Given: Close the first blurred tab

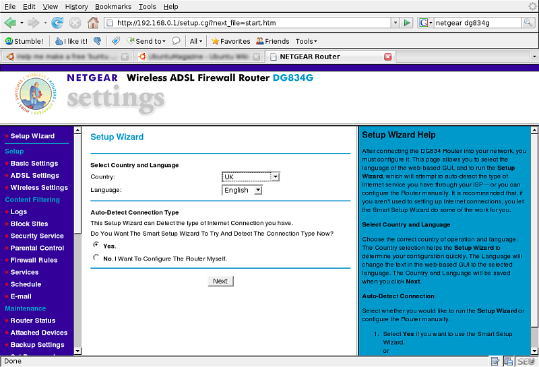Looking at the screenshot, I should (125, 57).
